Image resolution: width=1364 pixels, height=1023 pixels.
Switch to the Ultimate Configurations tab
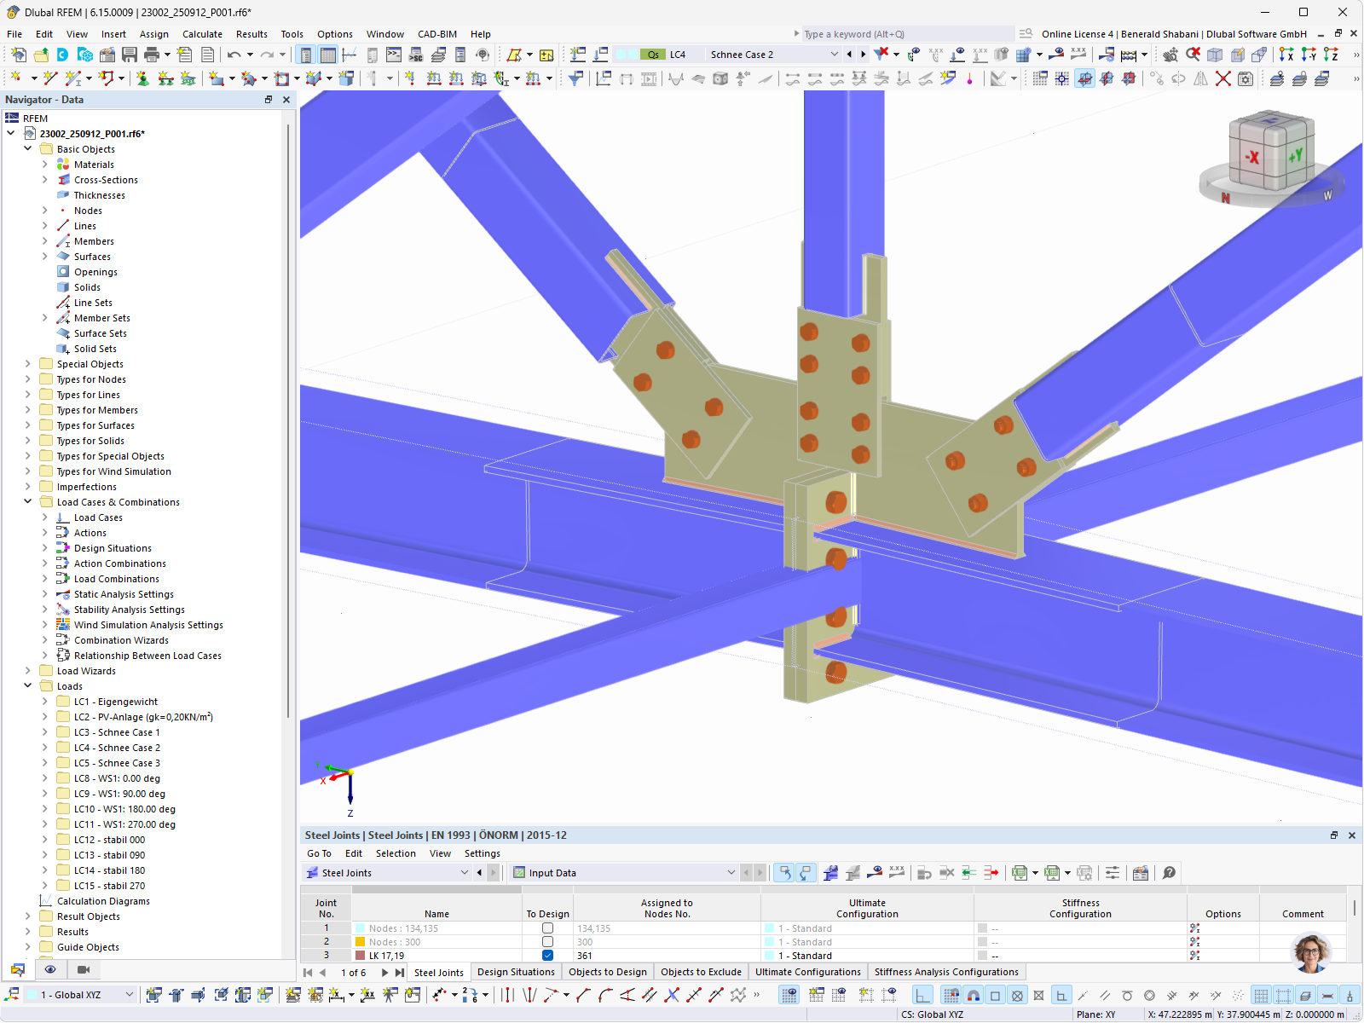pyautogui.click(x=807, y=972)
